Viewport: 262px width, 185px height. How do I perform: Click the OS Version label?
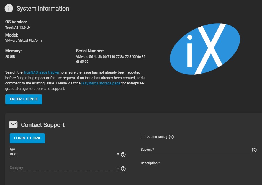click(x=16, y=22)
